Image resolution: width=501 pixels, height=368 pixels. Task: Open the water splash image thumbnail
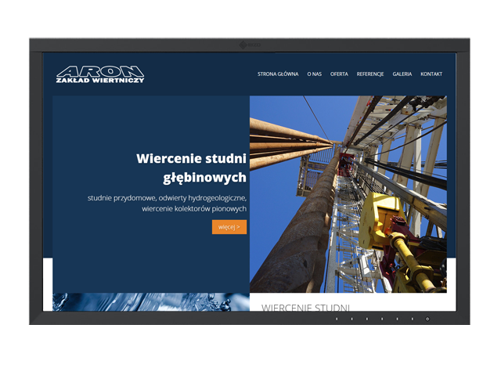pyautogui.click(x=150, y=301)
